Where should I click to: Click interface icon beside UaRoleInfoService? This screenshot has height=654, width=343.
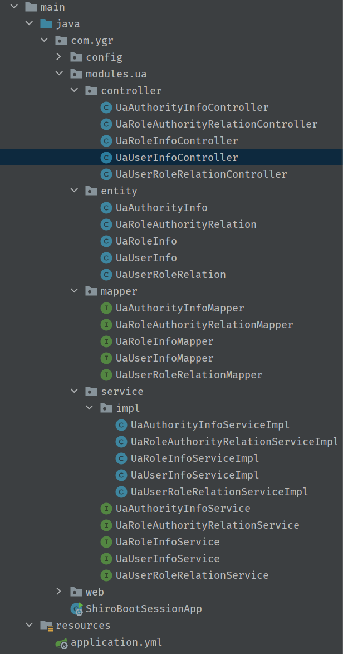point(106,542)
